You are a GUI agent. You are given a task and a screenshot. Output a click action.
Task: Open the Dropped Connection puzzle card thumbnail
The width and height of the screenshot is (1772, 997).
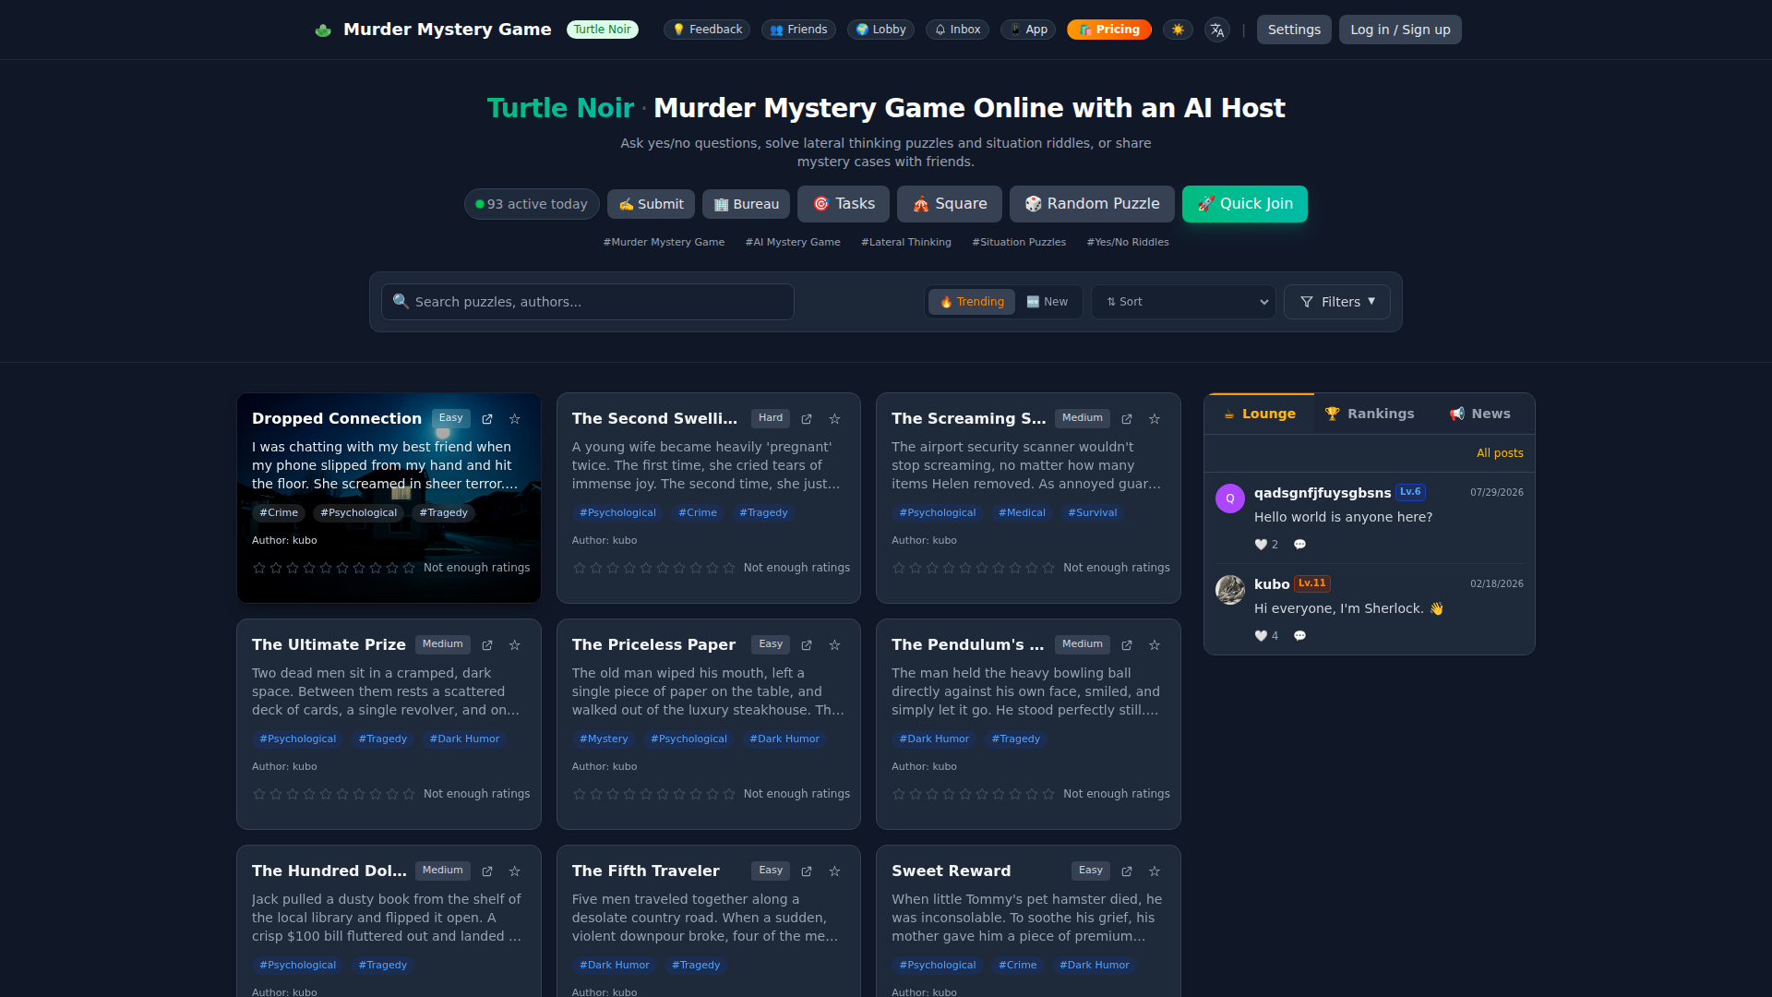[389, 498]
